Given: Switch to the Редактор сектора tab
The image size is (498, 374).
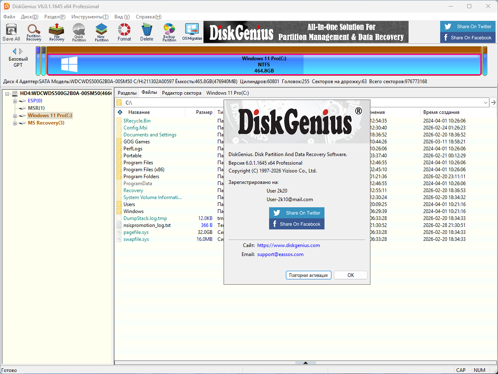Looking at the screenshot, I should (x=182, y=93).
